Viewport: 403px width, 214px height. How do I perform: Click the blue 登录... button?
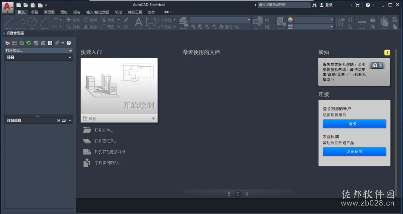pos(354,124)
